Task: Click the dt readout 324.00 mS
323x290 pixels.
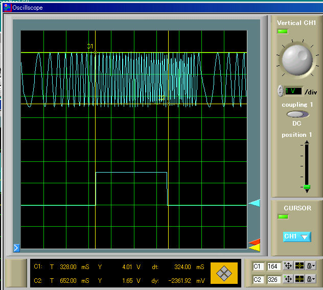Action: (x=189, y=267)
